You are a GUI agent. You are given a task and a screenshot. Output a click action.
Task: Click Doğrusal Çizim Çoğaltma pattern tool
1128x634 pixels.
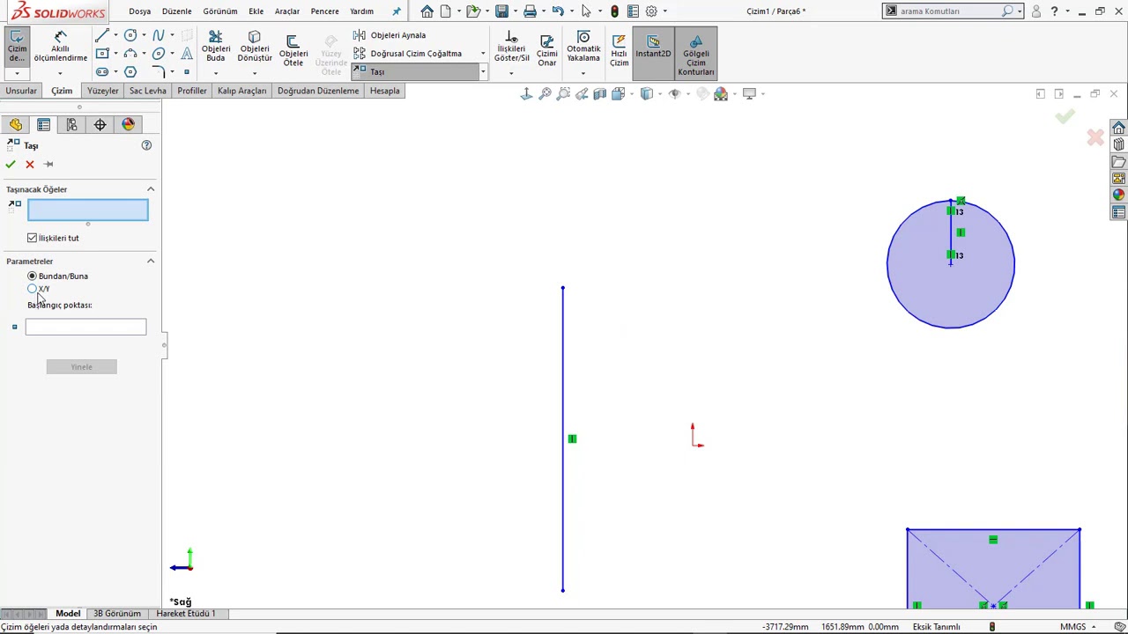[x=408, y=54]
